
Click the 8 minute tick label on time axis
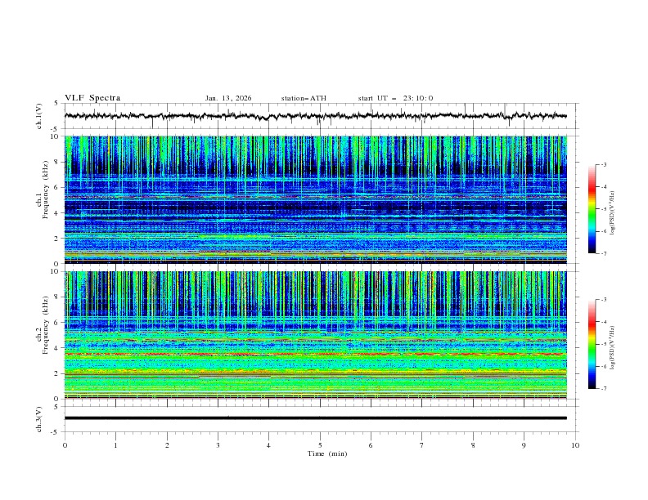(473, 445)
